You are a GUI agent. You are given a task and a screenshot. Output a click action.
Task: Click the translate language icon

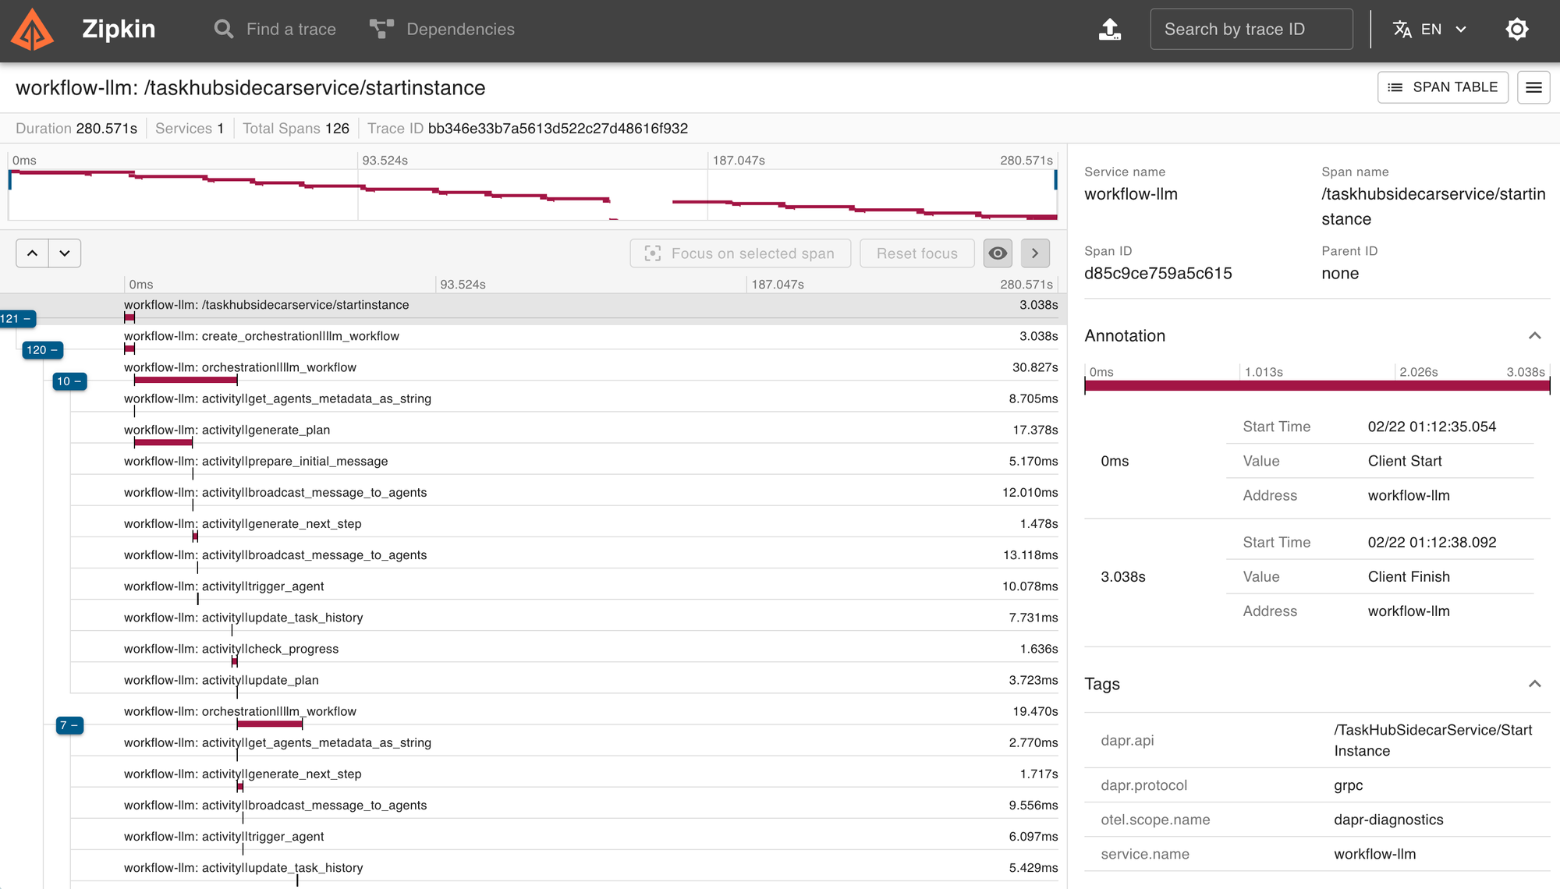click(x=1402, y=30)
